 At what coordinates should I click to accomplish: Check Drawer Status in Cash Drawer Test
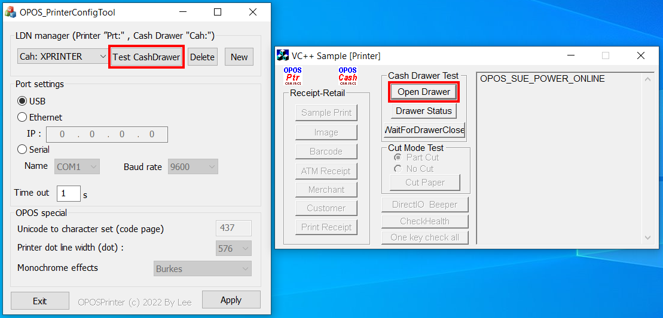click(424, 111)
